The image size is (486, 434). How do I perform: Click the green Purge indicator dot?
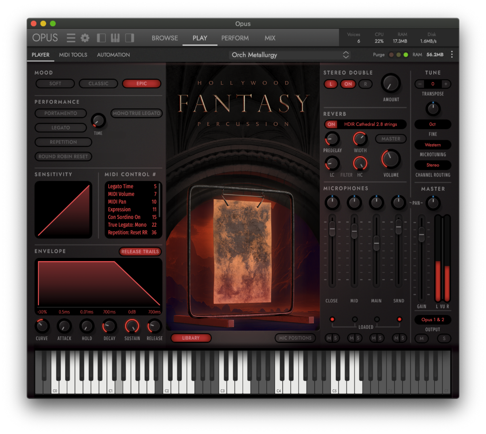(406, 55)
